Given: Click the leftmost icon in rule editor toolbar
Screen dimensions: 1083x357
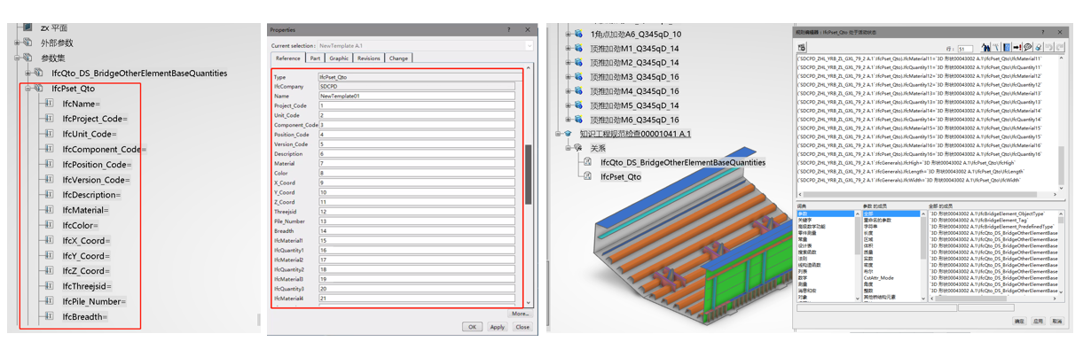Looking at the screenshot, I should coord(802,47).
